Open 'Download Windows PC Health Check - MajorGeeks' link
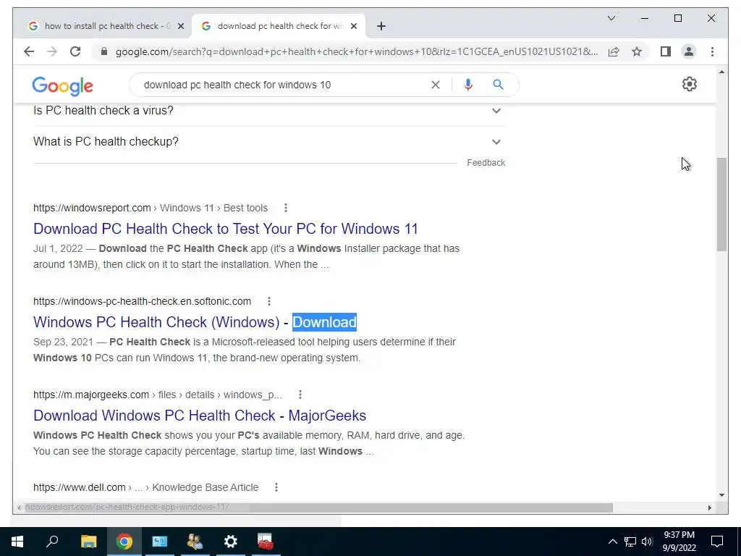The height and width of the screenshot is (556, 741). [x=200, y=416]
